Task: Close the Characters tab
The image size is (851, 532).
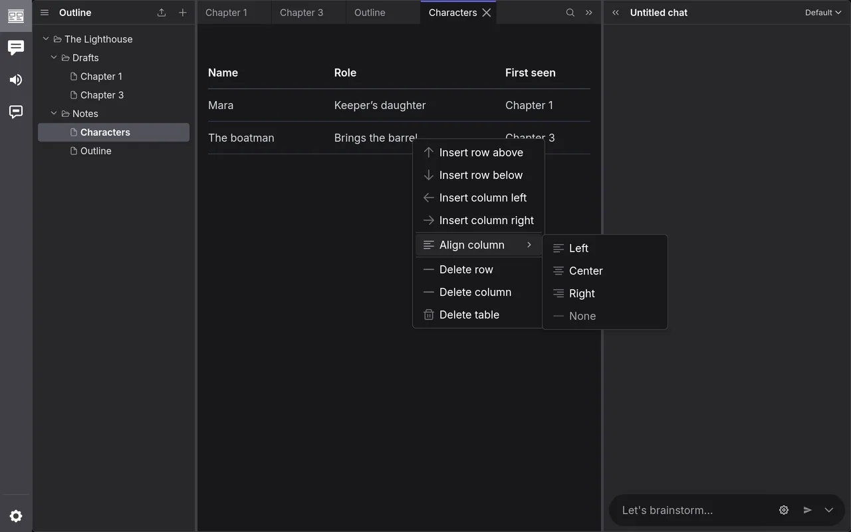Action: coord(487,13)
